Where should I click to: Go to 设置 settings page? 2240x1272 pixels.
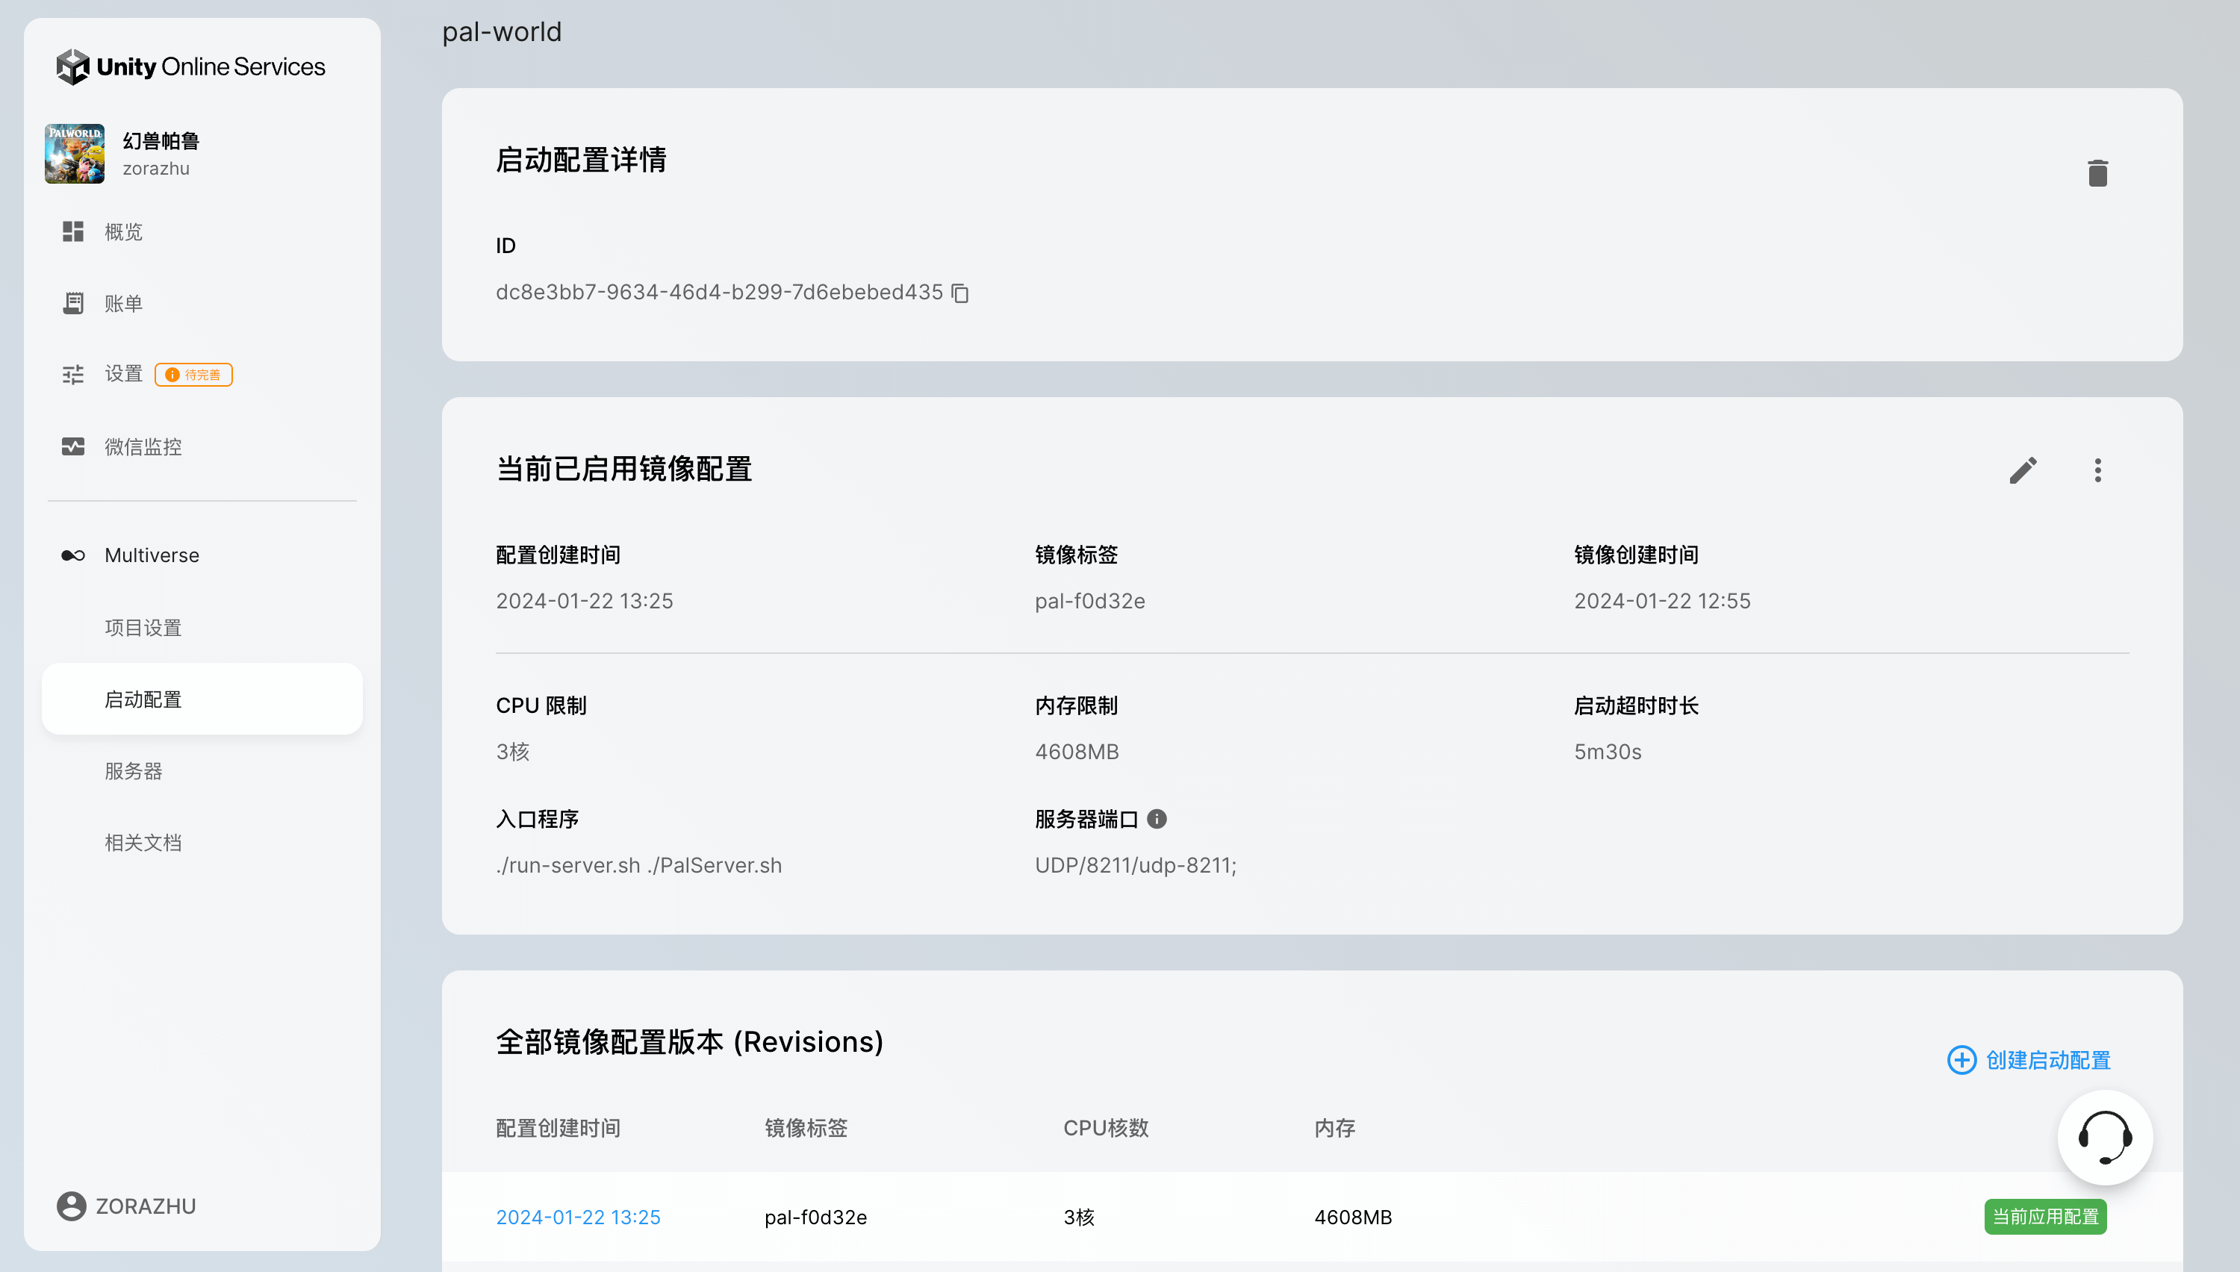123,374
